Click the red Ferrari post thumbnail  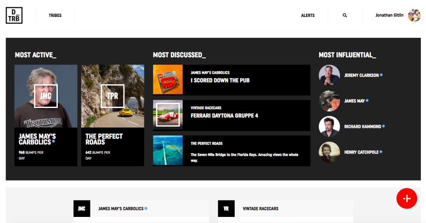168,115
